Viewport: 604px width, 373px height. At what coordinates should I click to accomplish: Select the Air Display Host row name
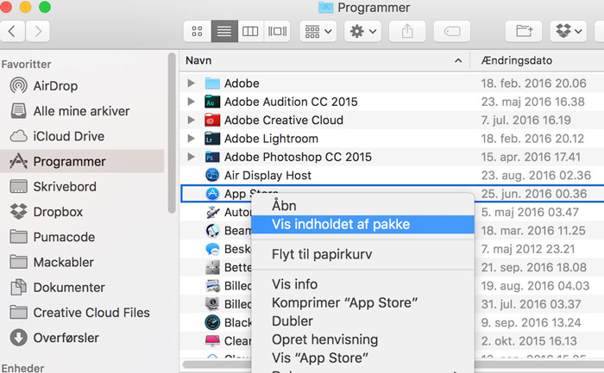point(267,176)
